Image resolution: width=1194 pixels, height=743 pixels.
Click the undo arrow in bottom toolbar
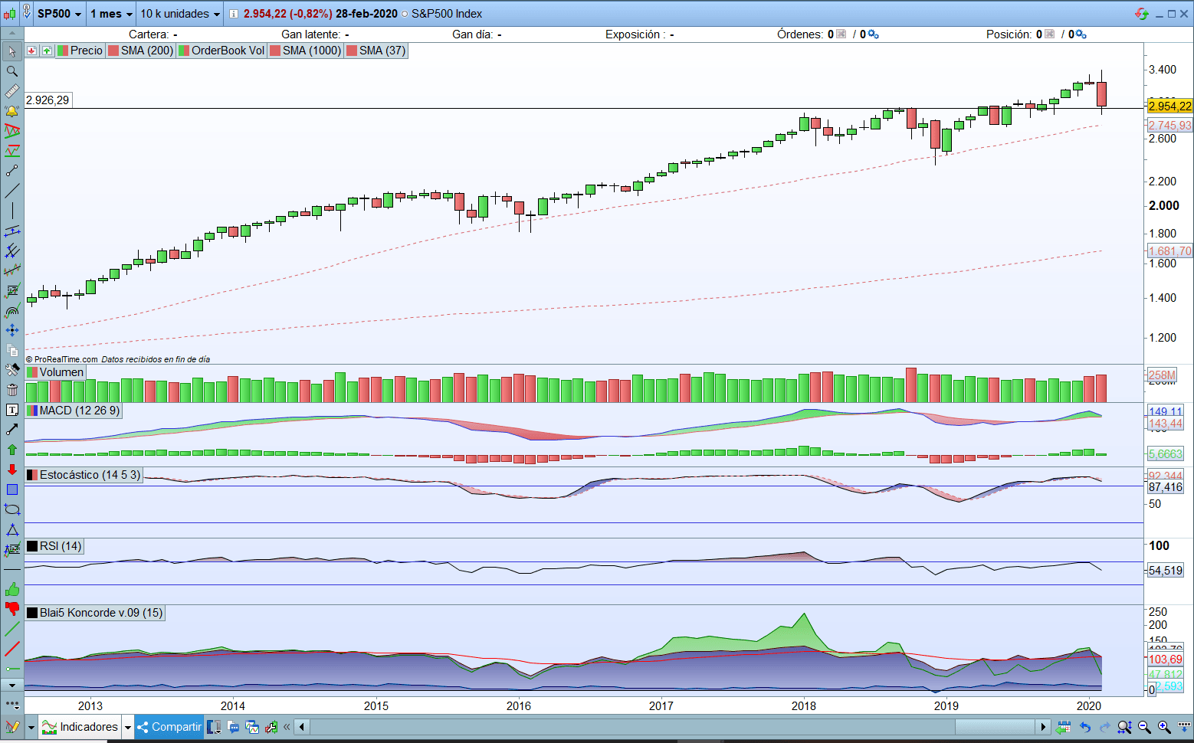click(1084, 727)
